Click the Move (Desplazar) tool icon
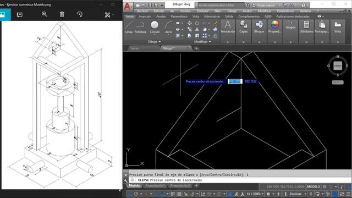Image resolution: width=352 pixels, height=198 pixels. click(x=189, y=23)
